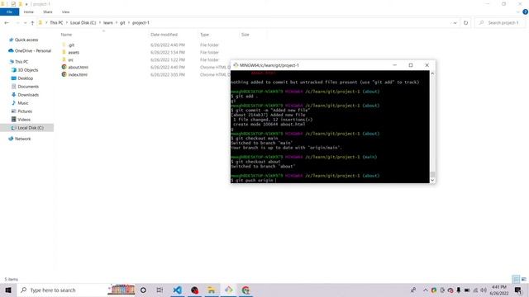
Task: Click the terminal scrollbar down arrow
Action: point(432,180)
